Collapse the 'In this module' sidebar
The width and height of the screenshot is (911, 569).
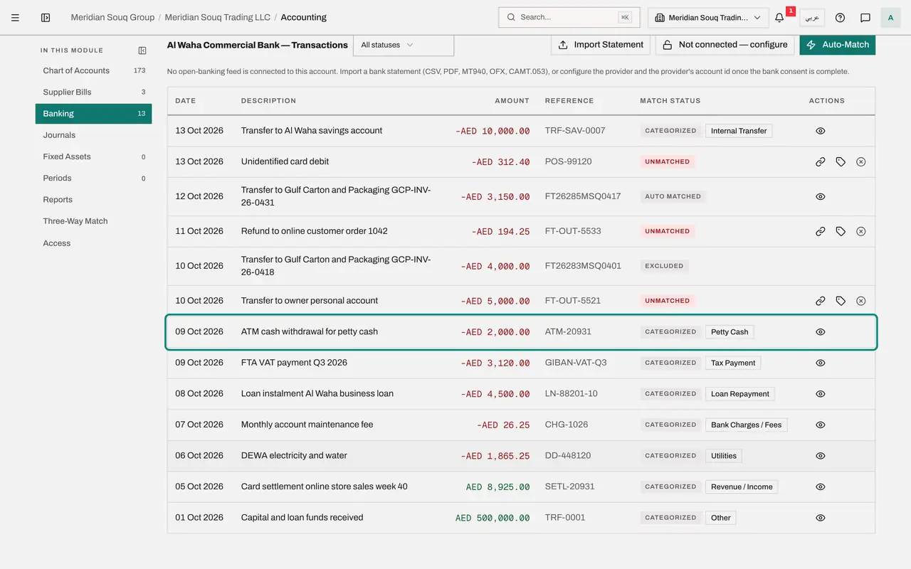142,50
